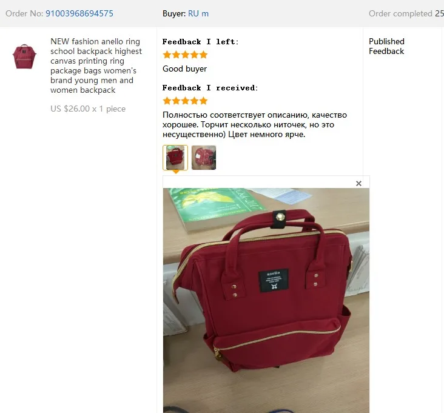This screenshot has height=413, width=444.
Task: Click last star under Feedback I left
Action: (203, 55)
